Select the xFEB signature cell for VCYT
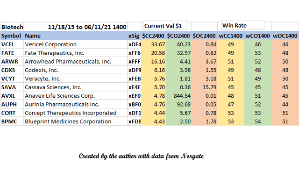 [x=134, y=79]
